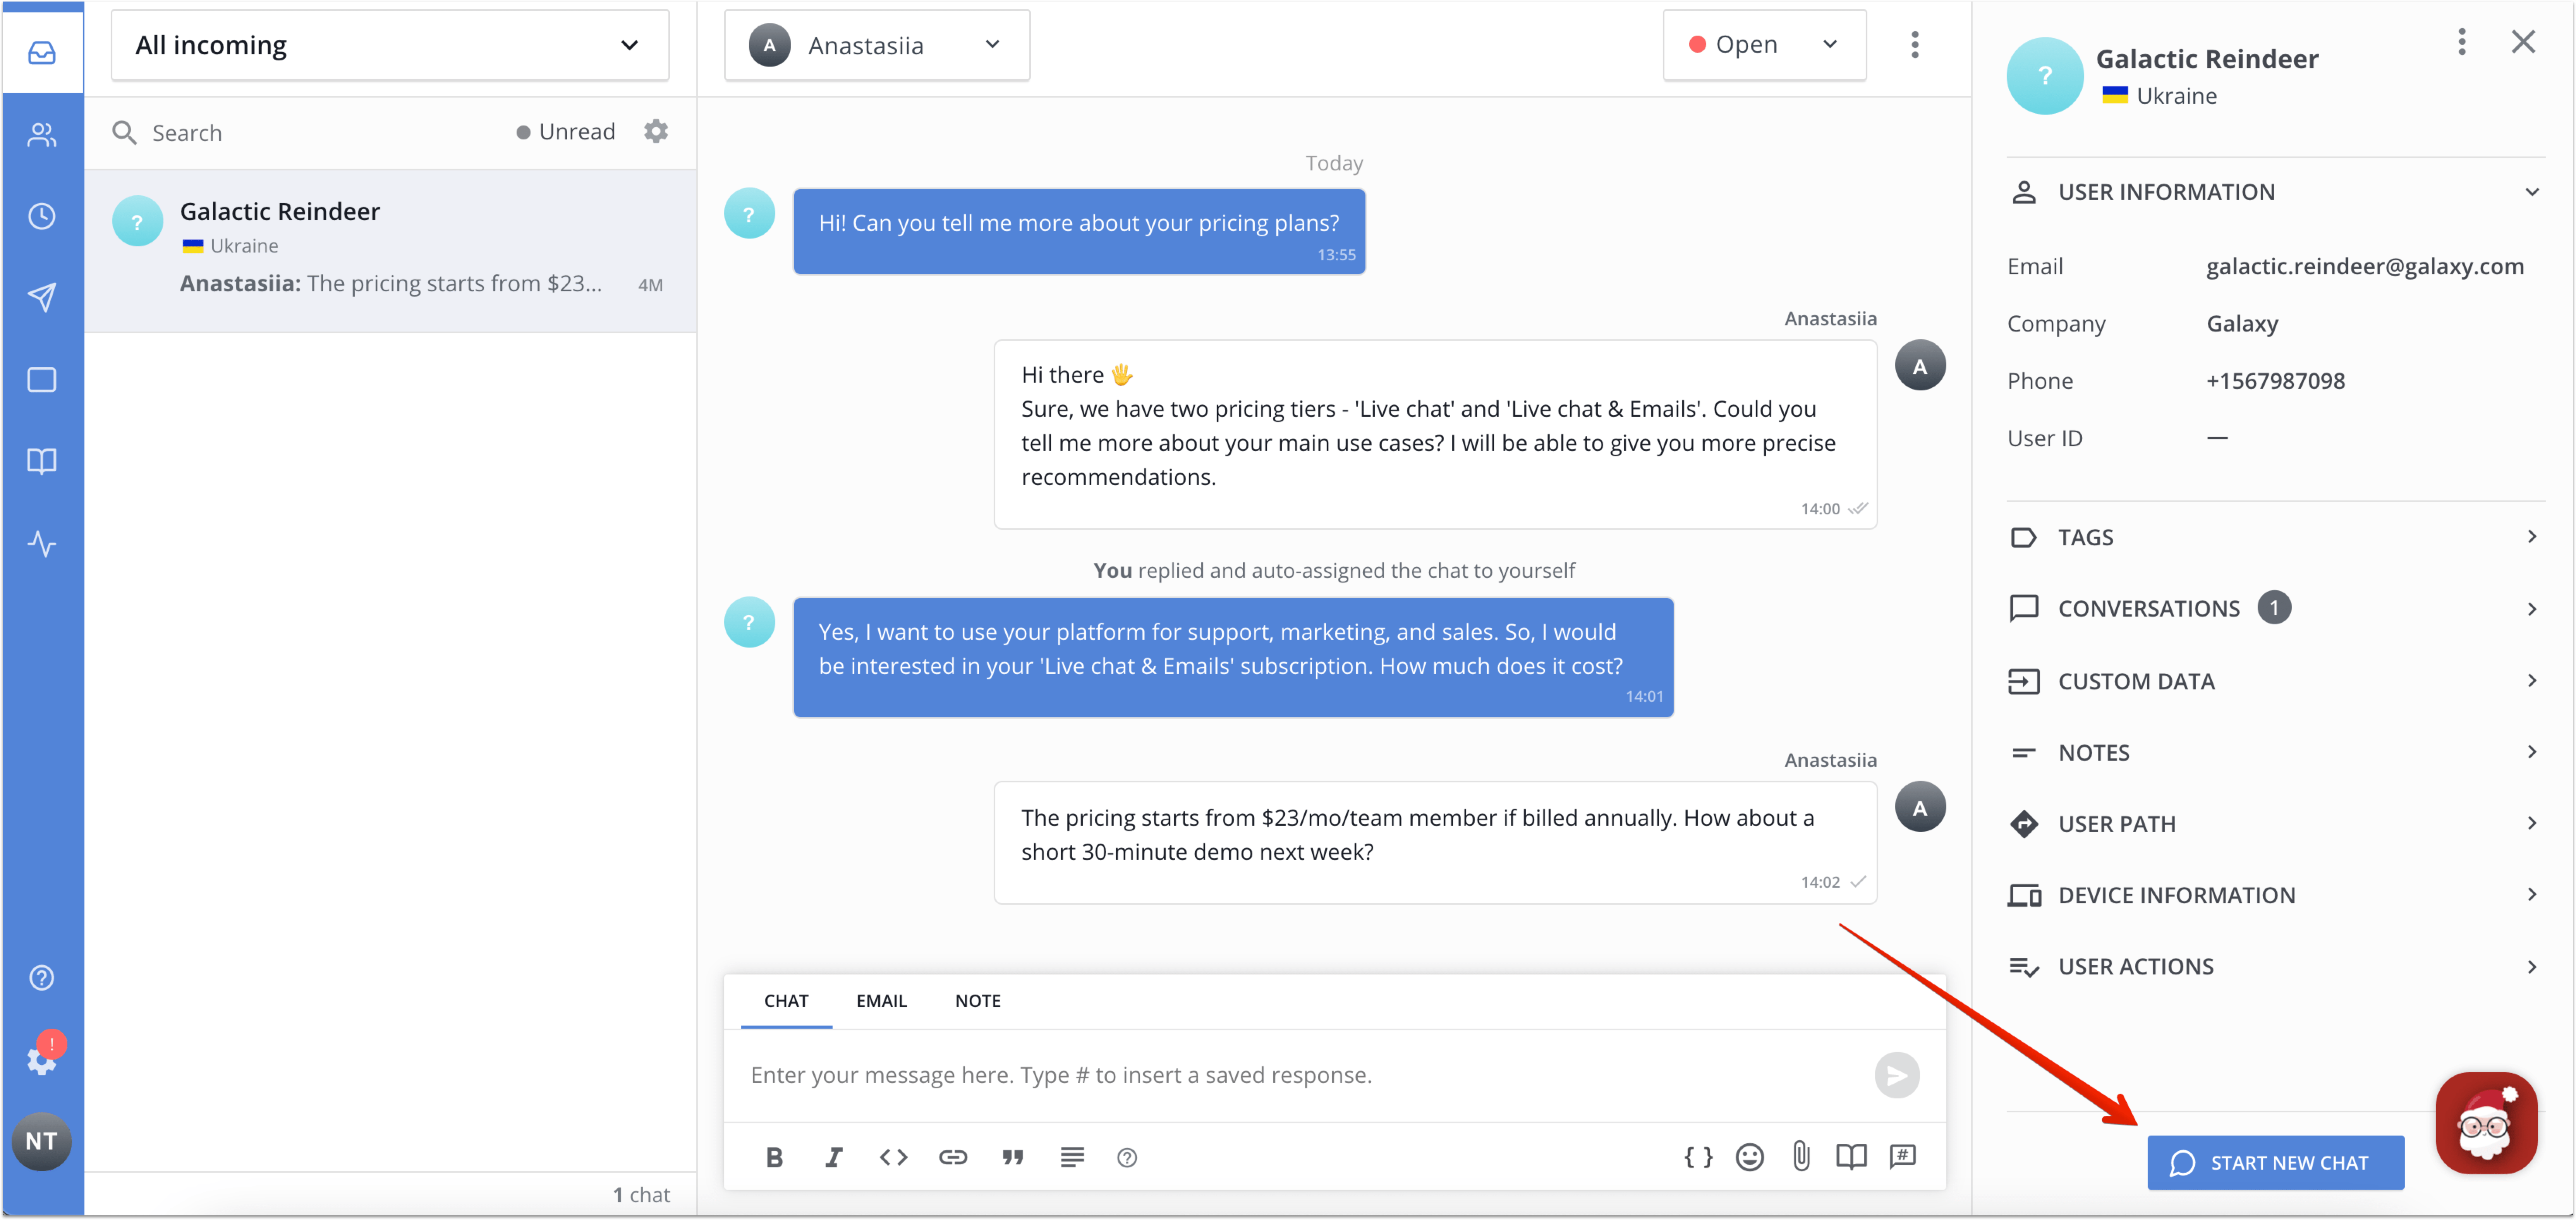2576x1220 pixels.
Task: Open the Santa chat widget launcher
Action: tap(2486, 1123)
